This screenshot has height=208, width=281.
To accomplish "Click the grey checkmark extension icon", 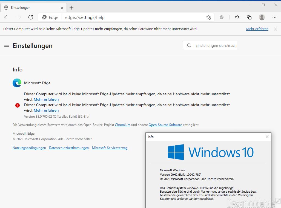I will click(x=222, y=17).
